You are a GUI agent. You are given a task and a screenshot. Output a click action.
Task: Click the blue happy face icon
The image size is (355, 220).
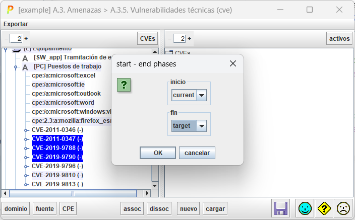click(x=305, y=208)
